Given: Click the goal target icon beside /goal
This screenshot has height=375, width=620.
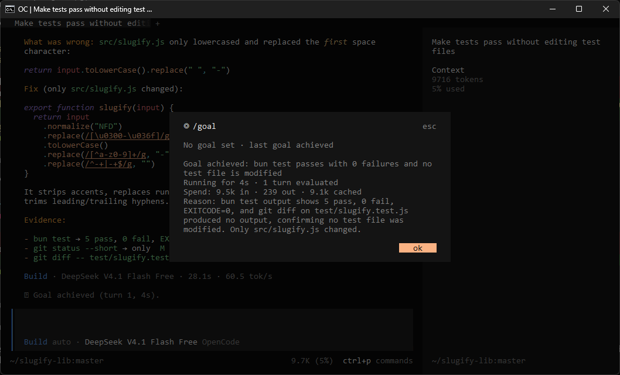Looking at the screenshot, I should click(186, 126).
